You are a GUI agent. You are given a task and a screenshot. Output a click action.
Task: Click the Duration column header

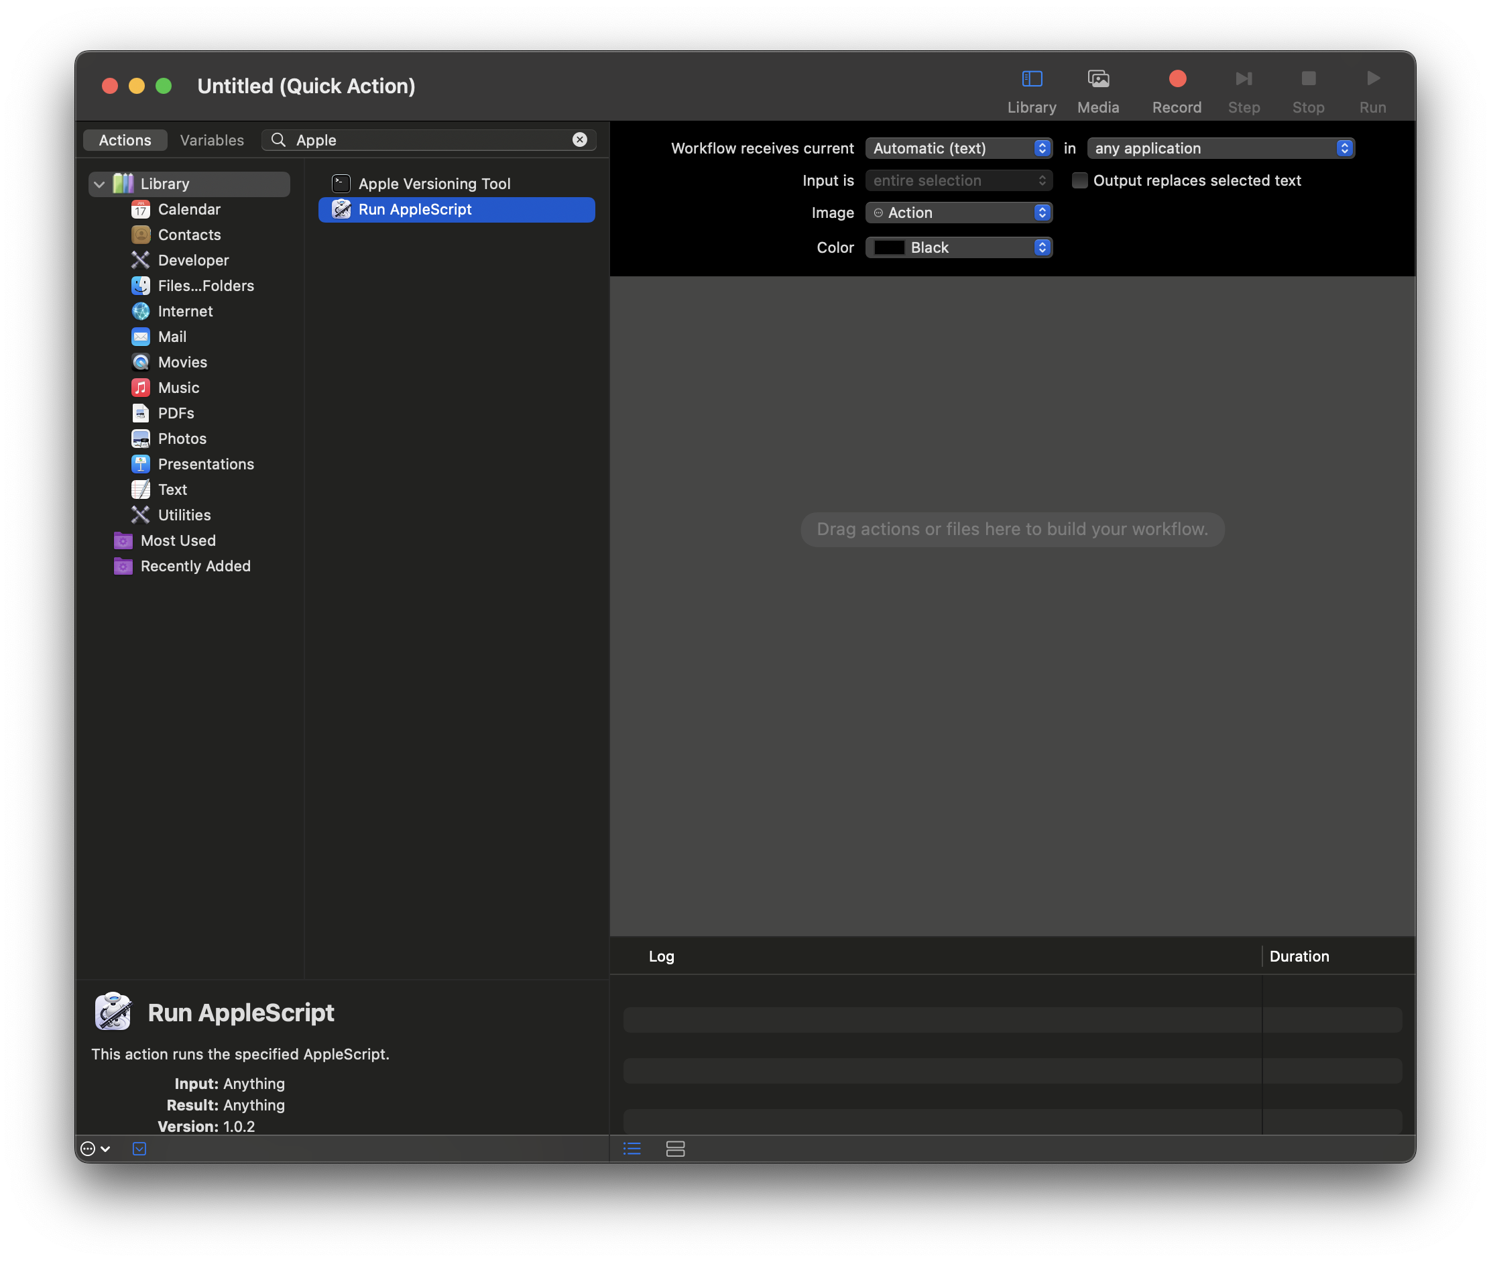coord(1299,956)
